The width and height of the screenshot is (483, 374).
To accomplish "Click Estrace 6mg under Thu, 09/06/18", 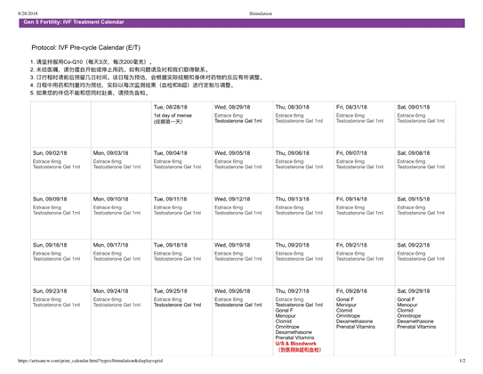I will pyautogui.click(x=289, y=161).
